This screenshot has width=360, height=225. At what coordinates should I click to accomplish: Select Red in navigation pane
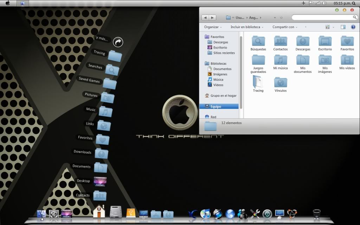click(213, 117)
